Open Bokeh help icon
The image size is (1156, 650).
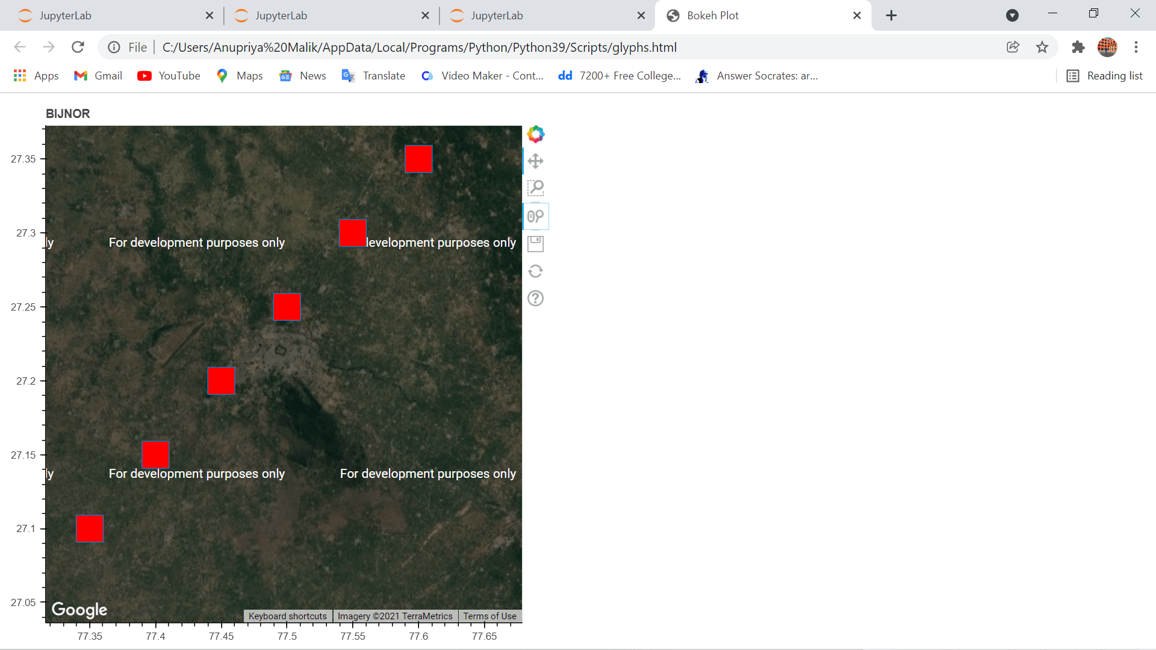tap(535, 299)
